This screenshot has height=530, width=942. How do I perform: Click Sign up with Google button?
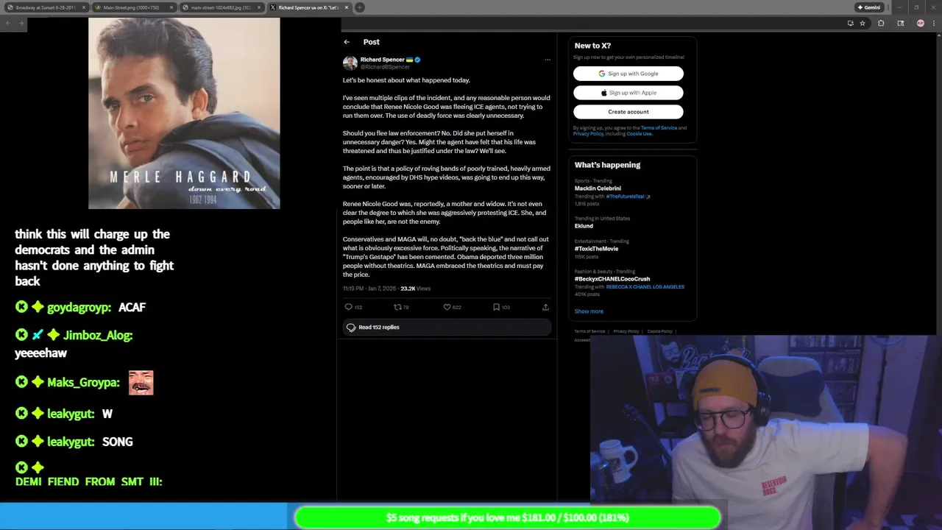coord(628,74)
